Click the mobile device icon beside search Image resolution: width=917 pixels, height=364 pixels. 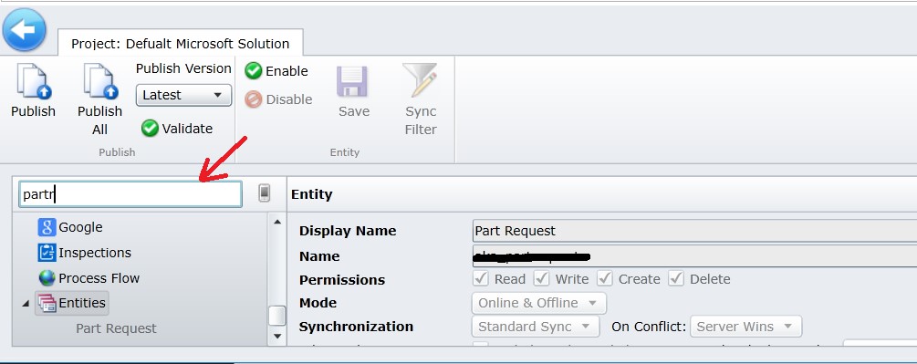265,193
